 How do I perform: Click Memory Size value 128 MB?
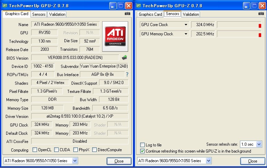click(x=47, y=108)
